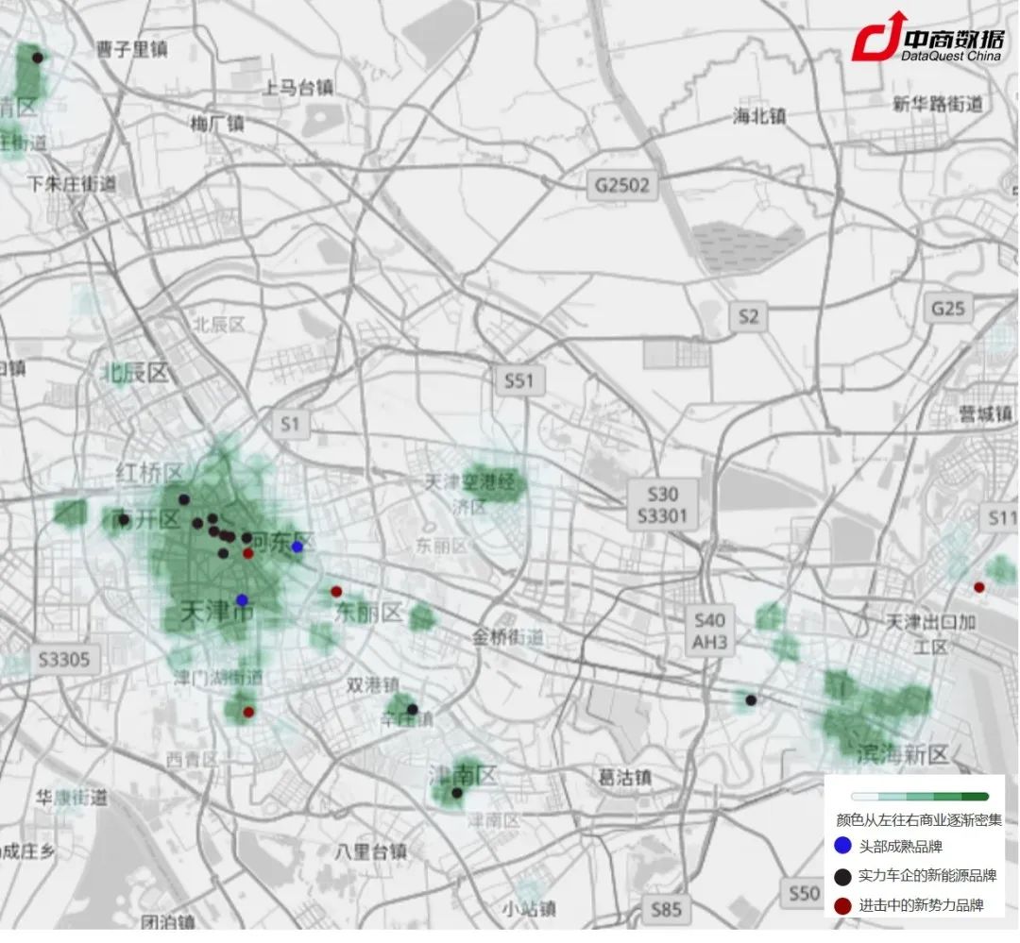
Task: Click the DataQuest China logo
Action: point(926,40)
